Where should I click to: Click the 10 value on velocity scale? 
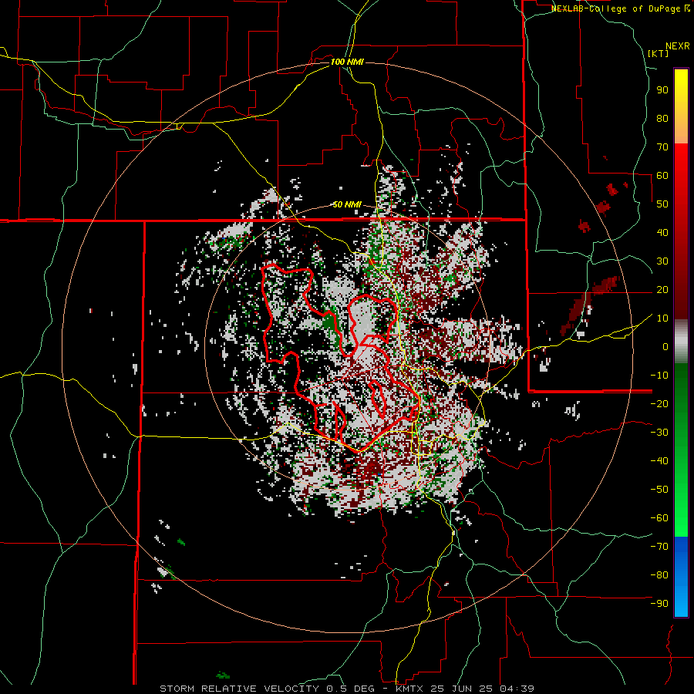662,318
